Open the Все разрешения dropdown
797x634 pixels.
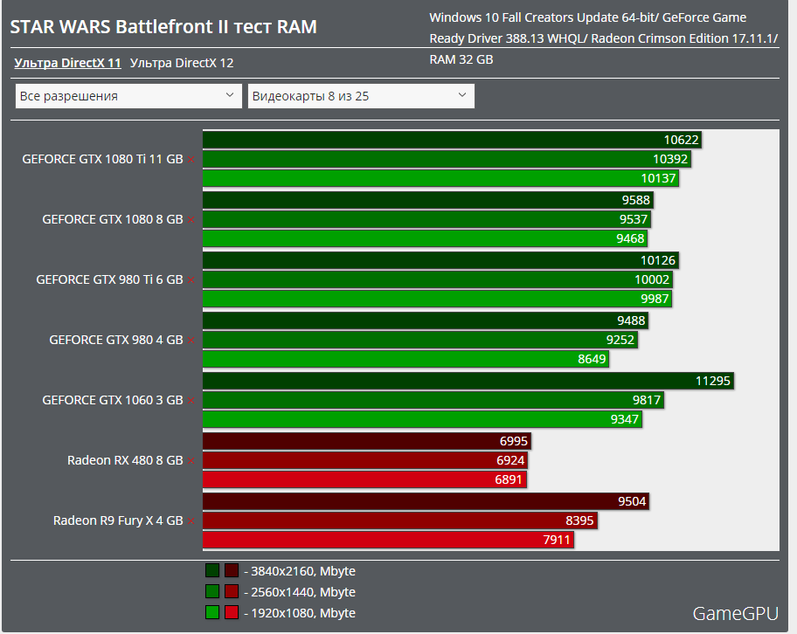(x=128, y=96)
